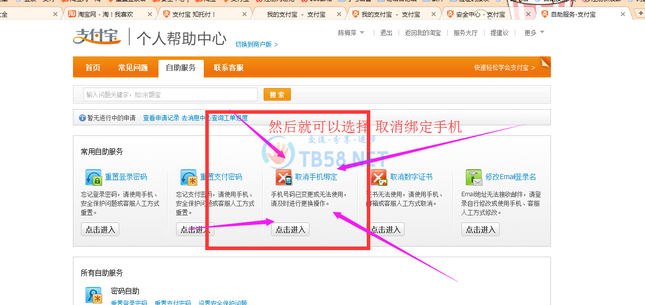Close the 支付宝 知托付 browser tab
The height and width of the screenshot is (305, 645).
[x=245, y=14]
